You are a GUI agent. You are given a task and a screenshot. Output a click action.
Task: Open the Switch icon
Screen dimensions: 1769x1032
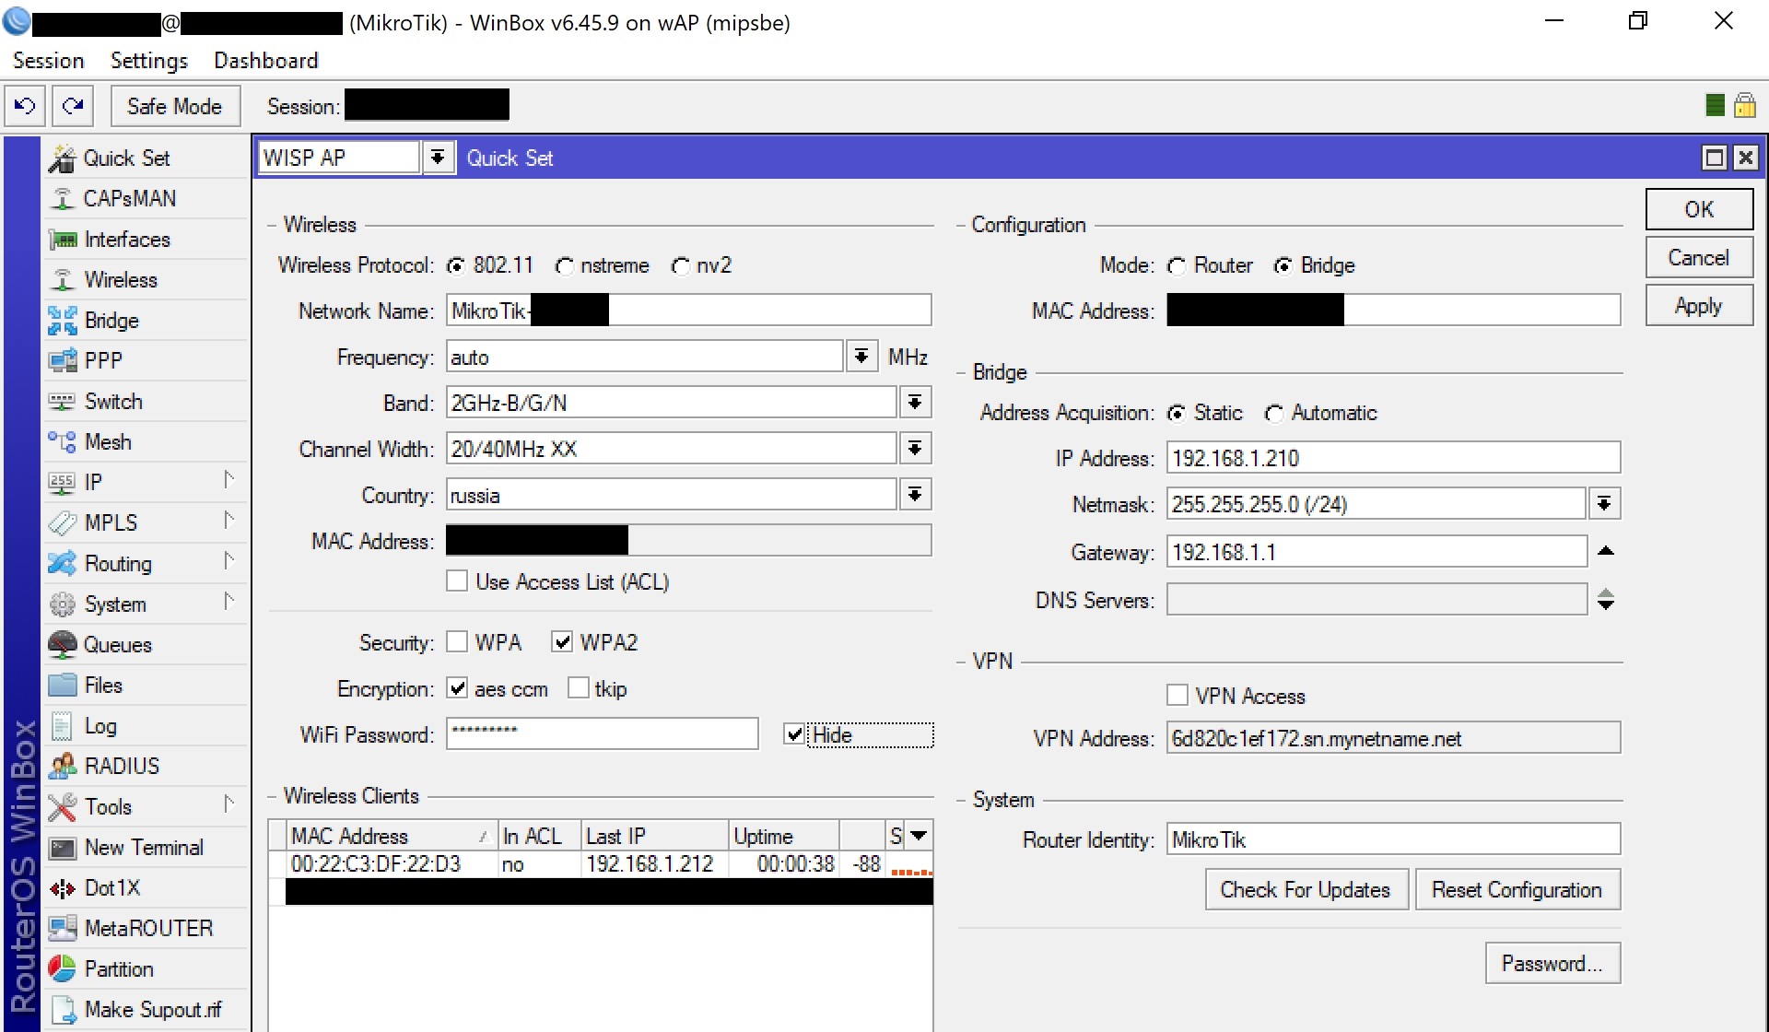[62, 402]
